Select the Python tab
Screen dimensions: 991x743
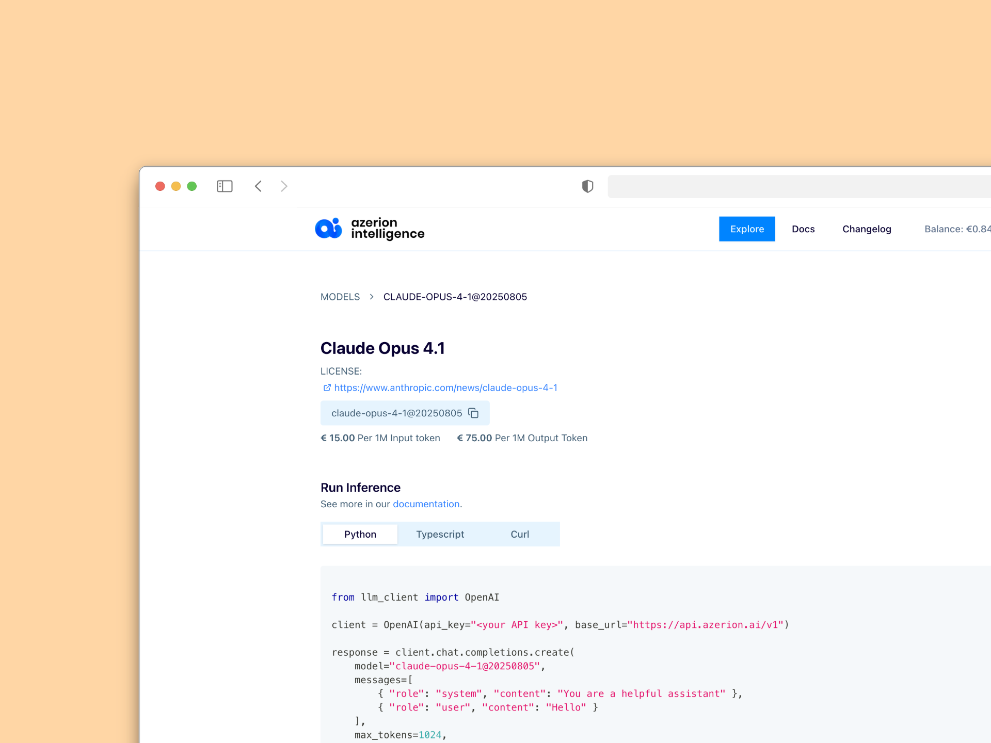pyautogui.click(x=360, y=534)
